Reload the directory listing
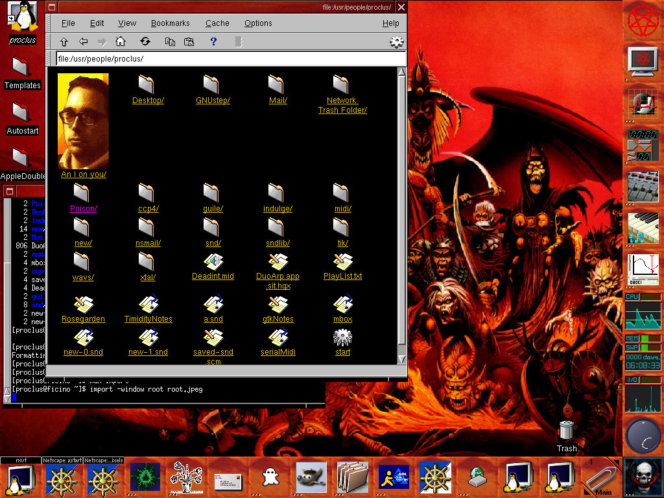 (145, 41)
